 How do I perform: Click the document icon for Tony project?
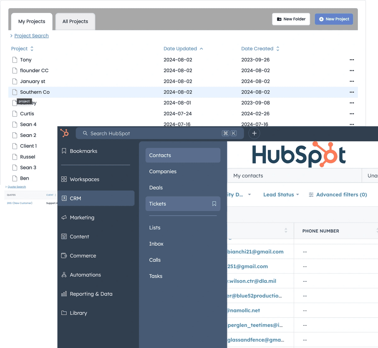tap(14, 60)
